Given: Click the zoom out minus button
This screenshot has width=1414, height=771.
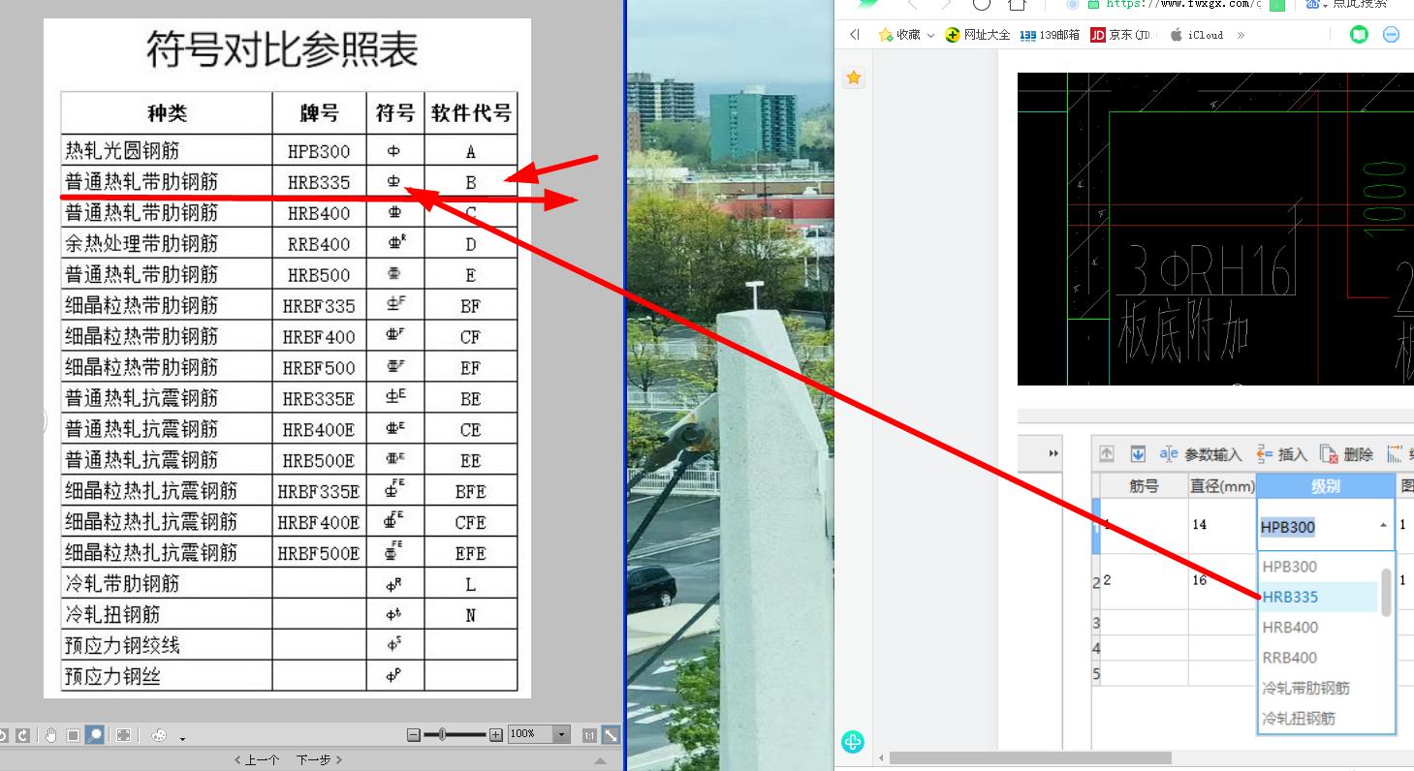Looking at the screenshot, I should coord(414,735).
